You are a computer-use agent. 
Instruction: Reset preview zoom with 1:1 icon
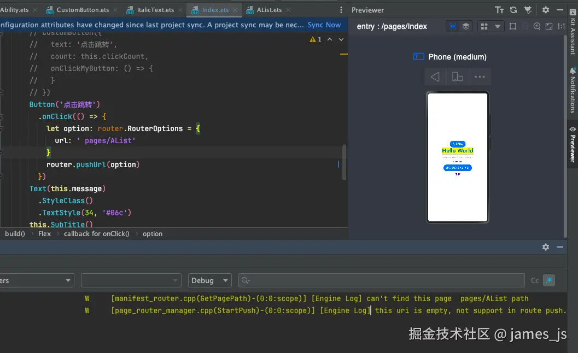561,26
